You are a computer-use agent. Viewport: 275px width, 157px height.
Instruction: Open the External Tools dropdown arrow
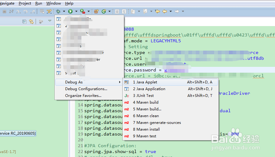(88, 11)
